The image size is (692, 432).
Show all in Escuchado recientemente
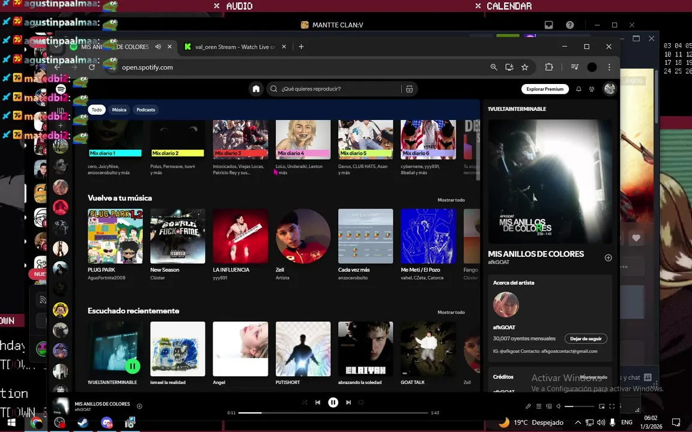[x=451, y=313]
